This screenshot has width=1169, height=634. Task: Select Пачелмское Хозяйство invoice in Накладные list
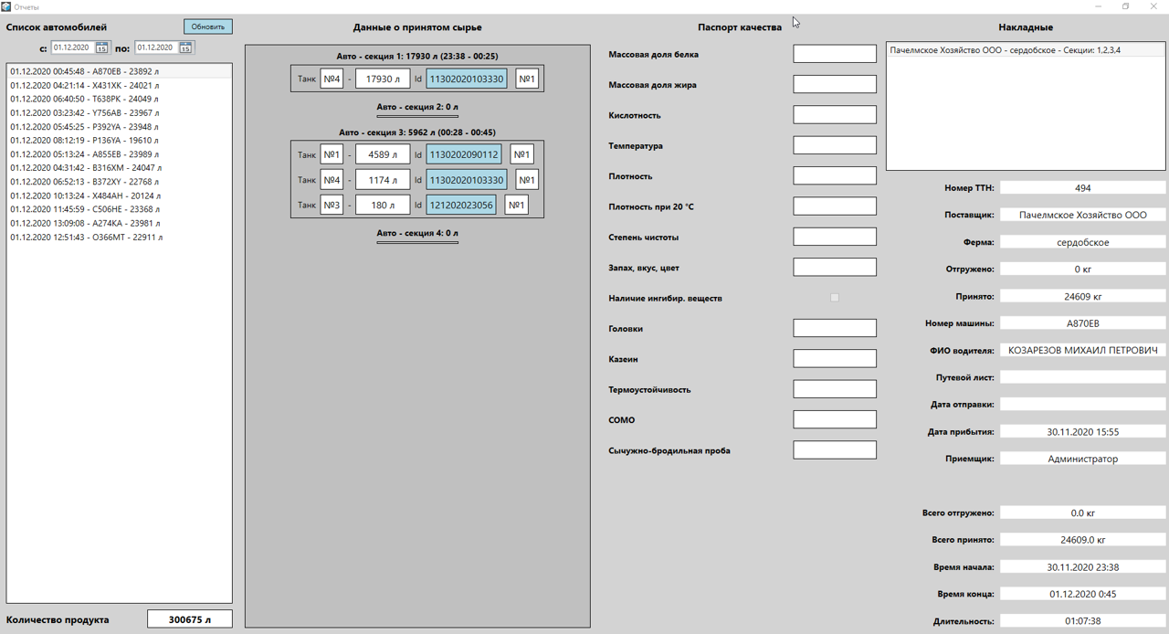tap(1005, 50)
